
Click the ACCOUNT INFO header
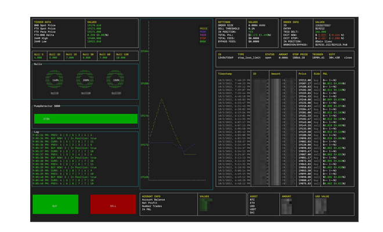click(x=151, y=197)
